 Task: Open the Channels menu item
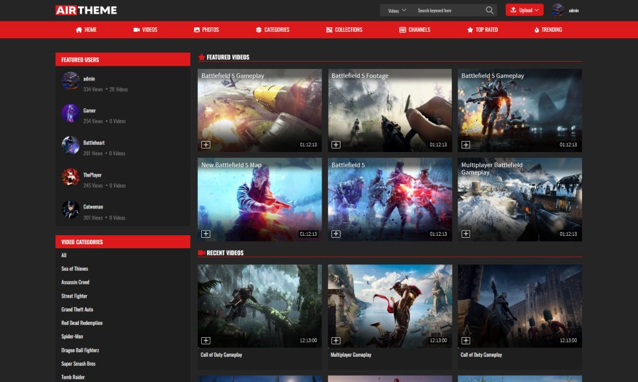point(415,30)
